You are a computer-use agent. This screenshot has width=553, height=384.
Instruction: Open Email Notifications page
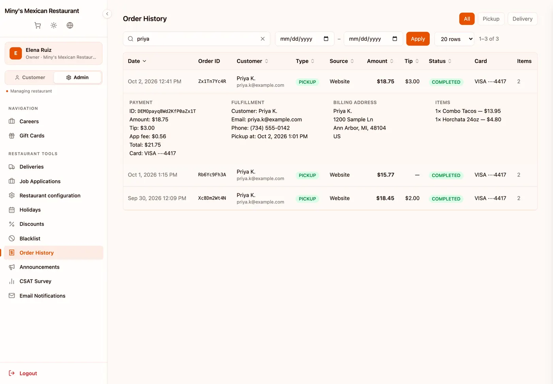tap(54, 296)
